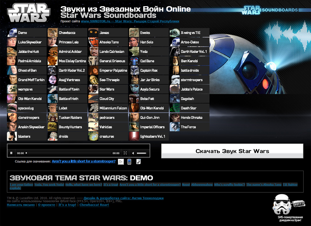Select the X-wing vs TIE icon
311x226 pixels.
click(175, 33)
